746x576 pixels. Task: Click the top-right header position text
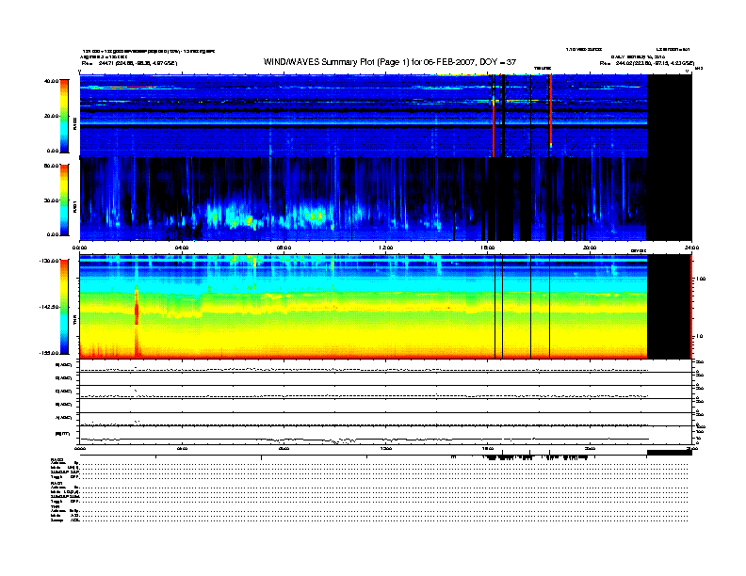point(645,63)
